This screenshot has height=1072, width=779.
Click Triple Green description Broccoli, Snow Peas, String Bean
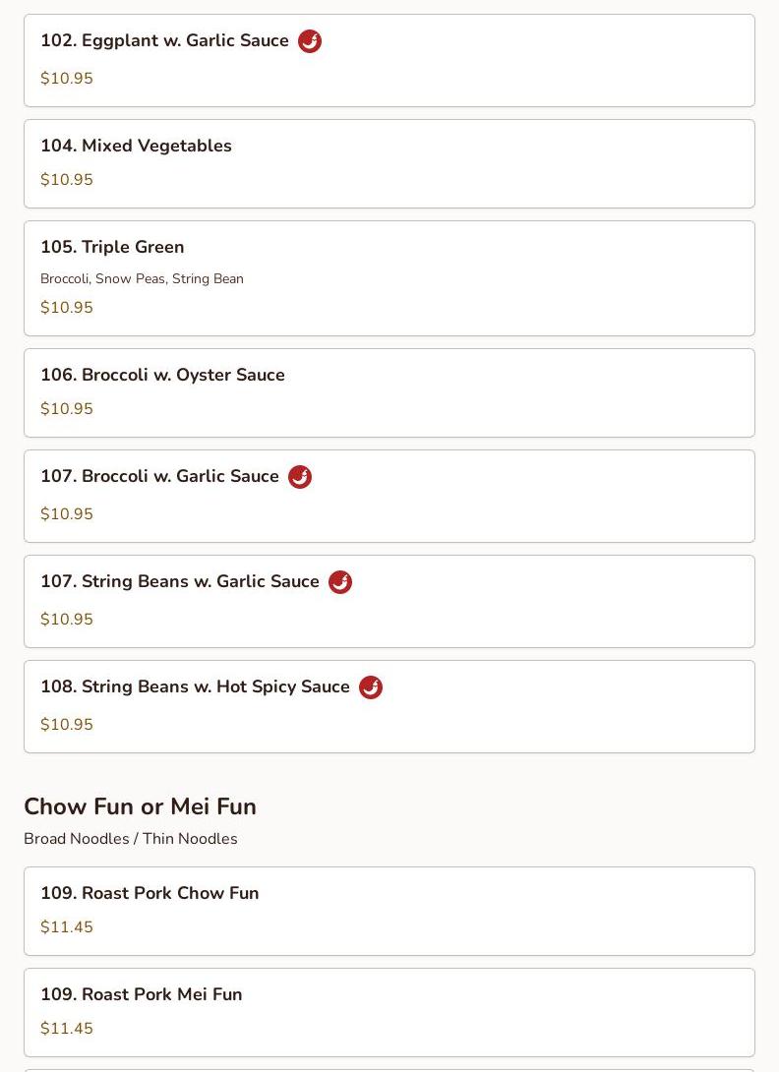pos(142,279)
